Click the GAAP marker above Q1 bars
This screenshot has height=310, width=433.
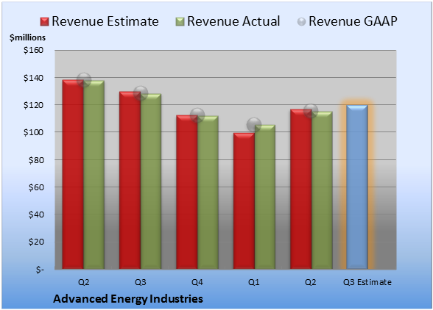[x=254, y=125]
